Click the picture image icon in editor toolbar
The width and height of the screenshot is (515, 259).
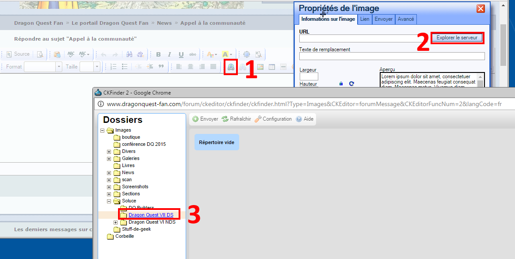pos(260,67)
